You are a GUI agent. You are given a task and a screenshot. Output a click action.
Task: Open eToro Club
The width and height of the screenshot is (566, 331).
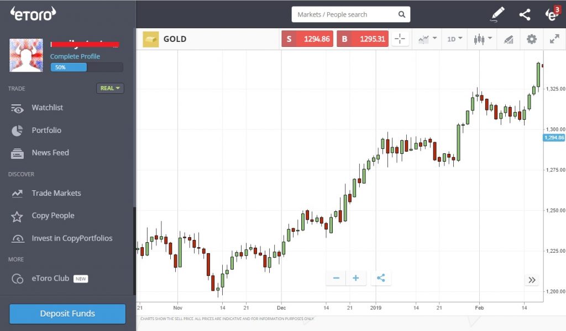coord(50,278)
